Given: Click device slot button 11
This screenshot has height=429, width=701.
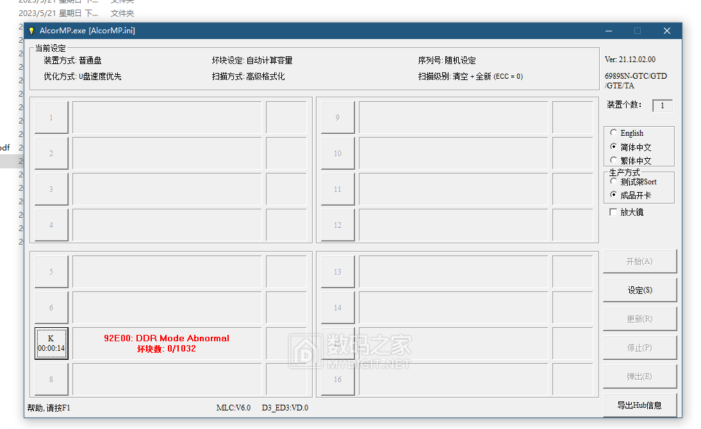Looking at the screenshot, I should pos(338,189).
